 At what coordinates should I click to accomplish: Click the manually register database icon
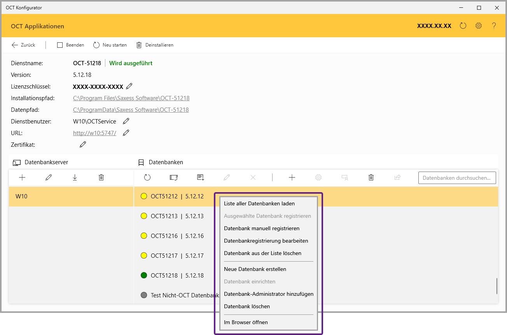pyautogui.click(x=201, y=177)
